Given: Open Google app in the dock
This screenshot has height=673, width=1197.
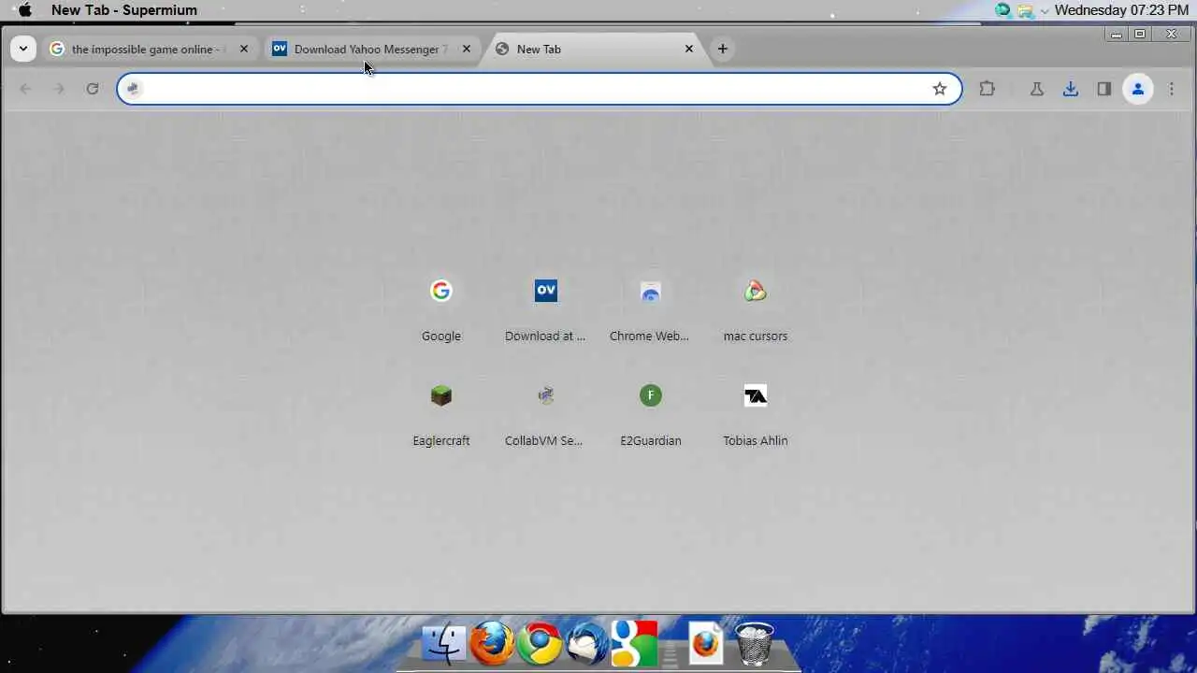Looking at the screenshot, I should pyautogui.click(x=634, y=643).
